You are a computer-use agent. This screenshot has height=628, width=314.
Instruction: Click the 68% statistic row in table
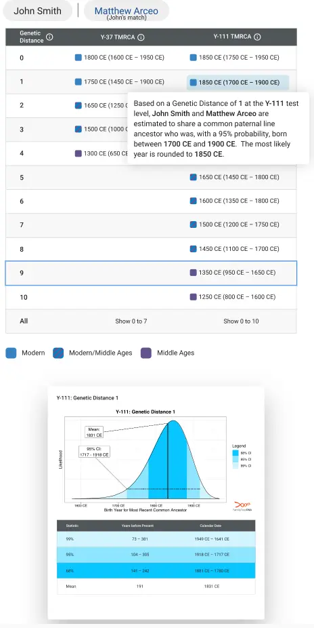point(156,570)
